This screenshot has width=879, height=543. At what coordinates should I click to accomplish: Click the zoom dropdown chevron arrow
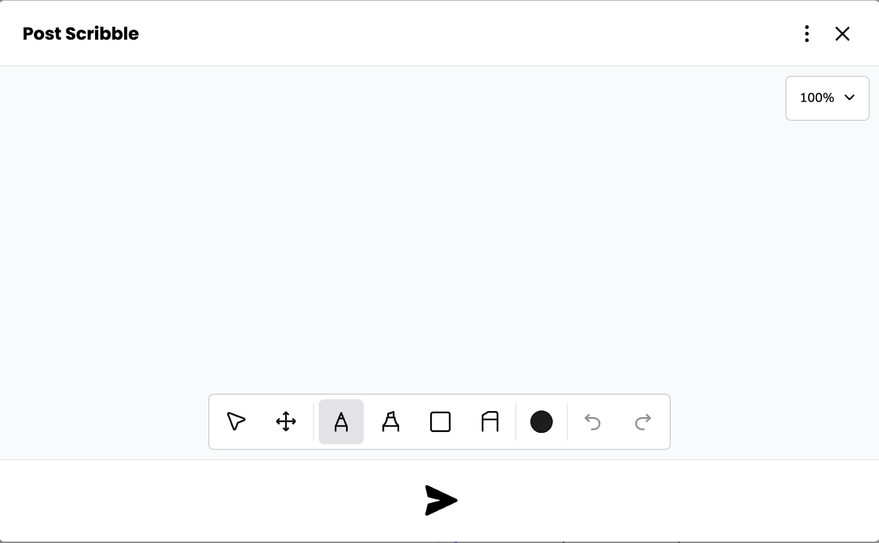point(849,98)
